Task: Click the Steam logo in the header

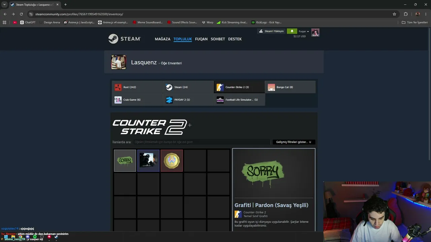Action: point(124,39)
